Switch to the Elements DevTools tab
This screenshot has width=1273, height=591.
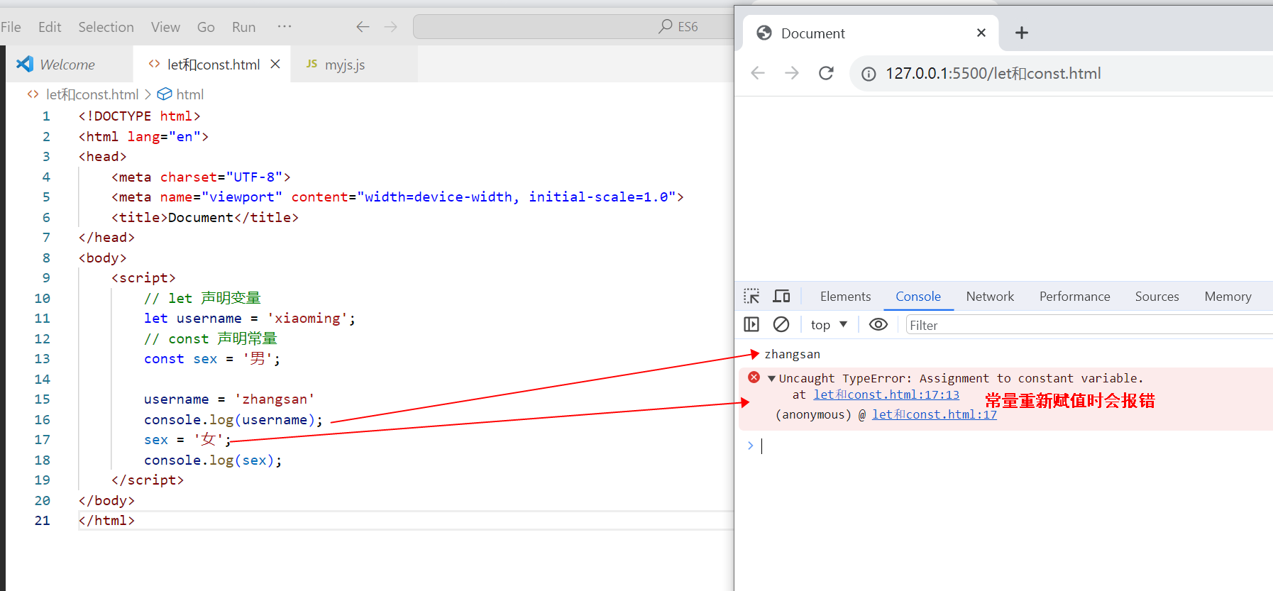click(x=845, y=297)
